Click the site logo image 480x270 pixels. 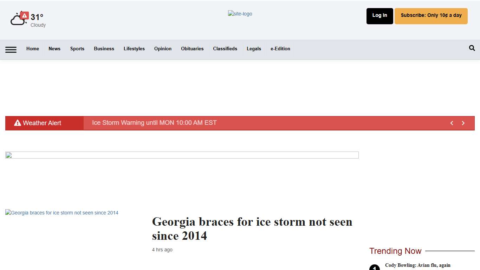tap(240, 14)
